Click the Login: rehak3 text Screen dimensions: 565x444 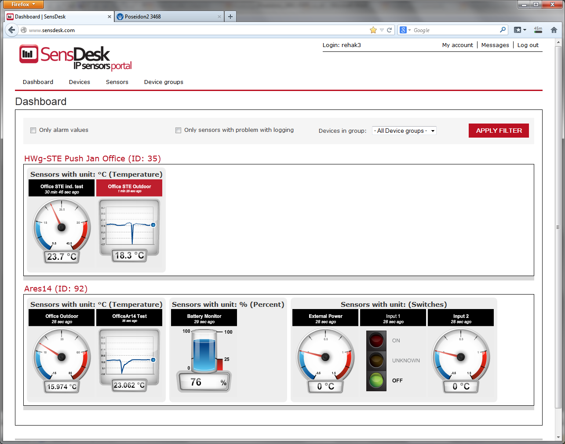pyautogui.click(x=342, y=45)
